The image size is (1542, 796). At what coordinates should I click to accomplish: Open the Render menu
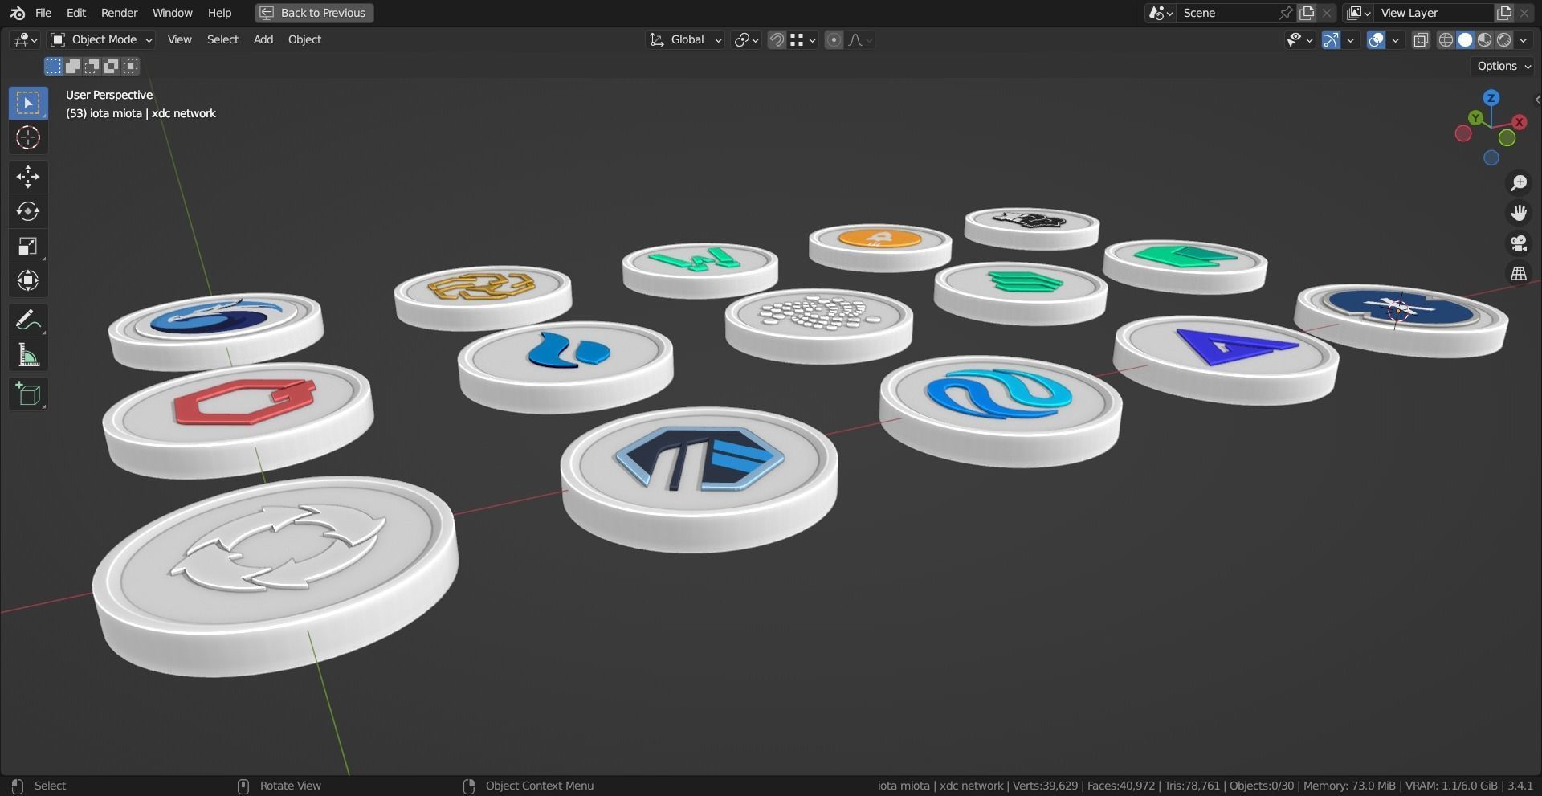pyautogui.click(x=119, y=13)
